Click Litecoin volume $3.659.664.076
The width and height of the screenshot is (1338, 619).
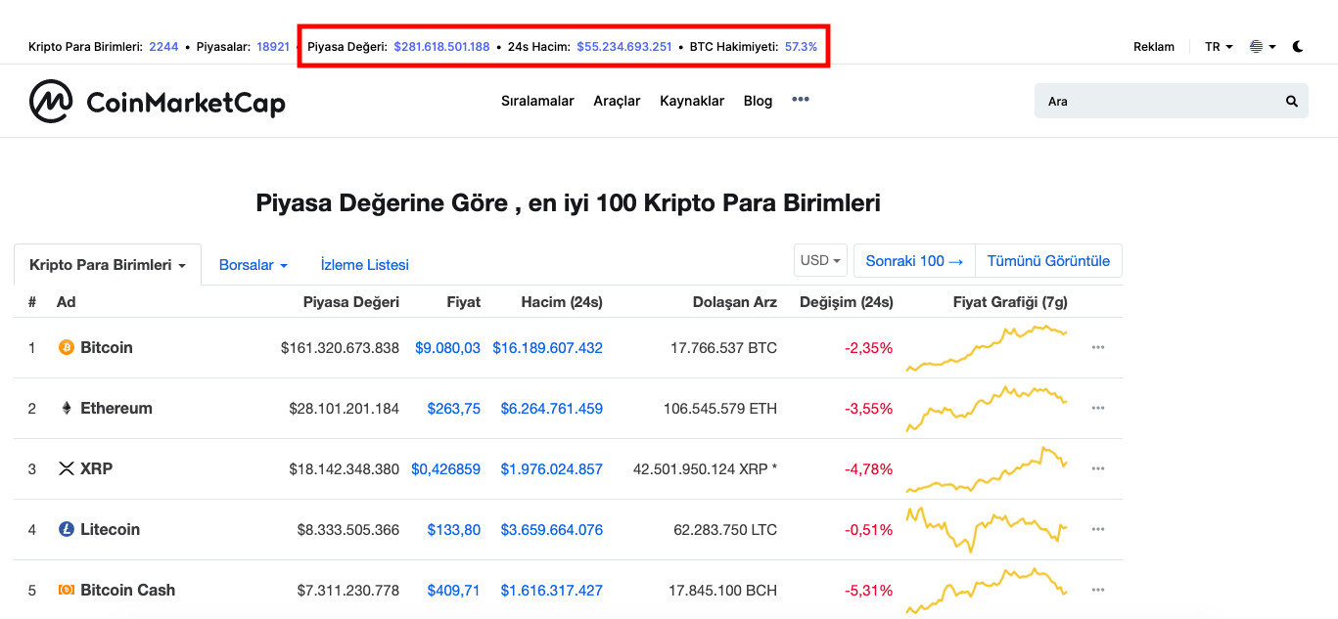[x=552, y=529]
